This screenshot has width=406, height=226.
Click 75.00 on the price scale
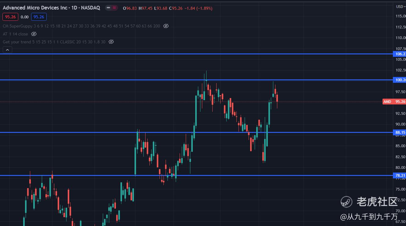point(401,189)
